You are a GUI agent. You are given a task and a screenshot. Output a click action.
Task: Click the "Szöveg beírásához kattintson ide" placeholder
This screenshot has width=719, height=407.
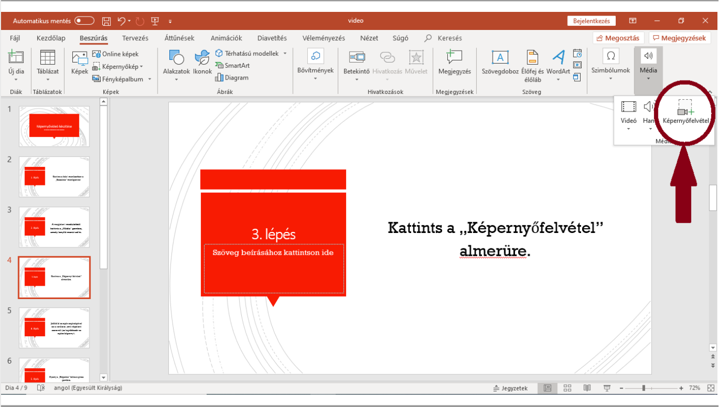coord(273,253)
